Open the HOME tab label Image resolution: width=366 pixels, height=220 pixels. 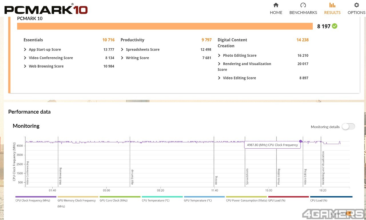click(276, 13)
